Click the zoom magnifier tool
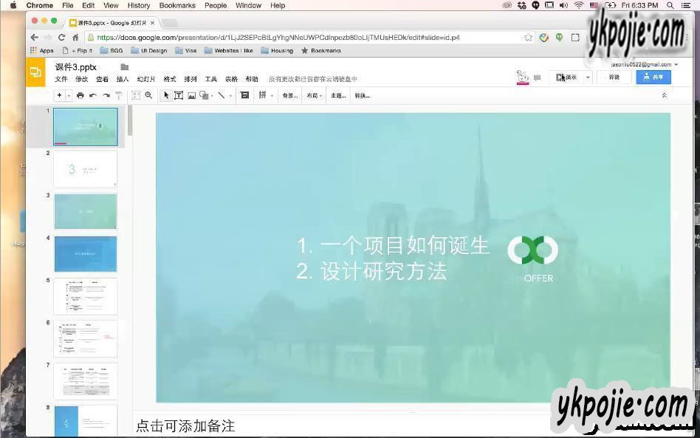700x438 pixels. [148, 95]
